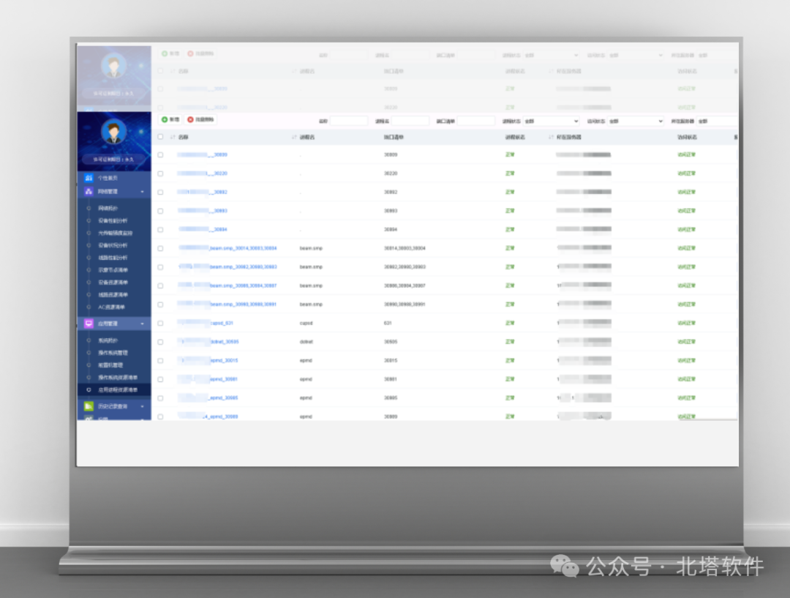
Task: Click the green 历史记录查询 icon
Action: [89, 406]
